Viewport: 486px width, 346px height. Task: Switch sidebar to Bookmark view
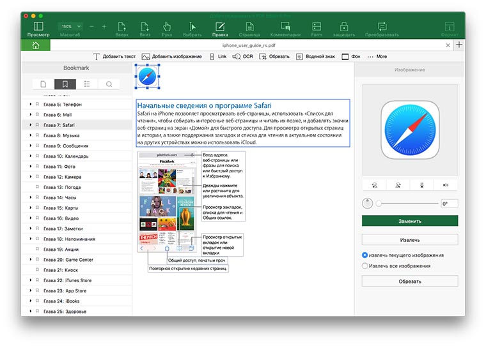(65, 84)
